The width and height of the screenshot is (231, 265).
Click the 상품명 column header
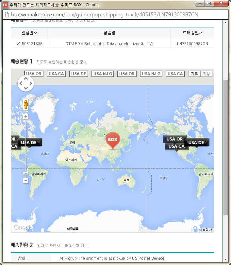tap(109, 33)
